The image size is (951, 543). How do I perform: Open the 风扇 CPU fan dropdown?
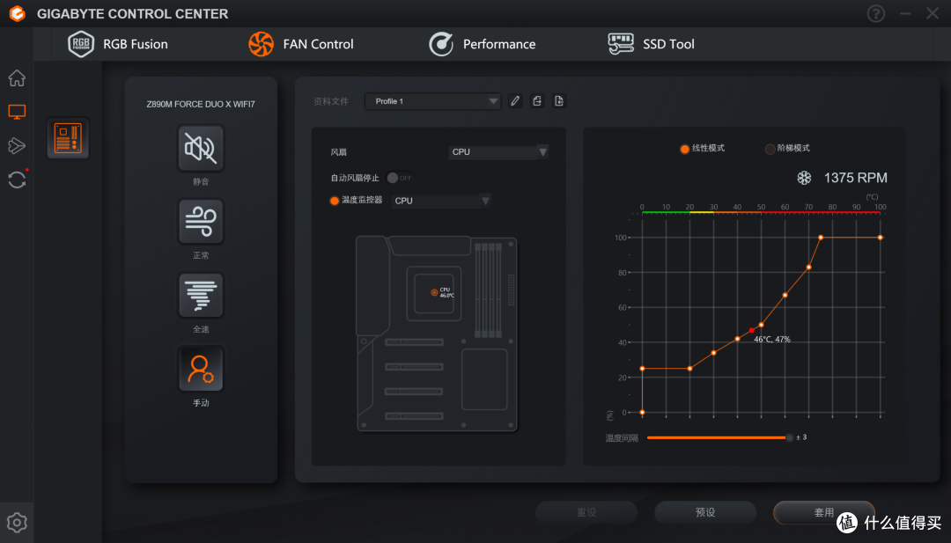(498, 152)
